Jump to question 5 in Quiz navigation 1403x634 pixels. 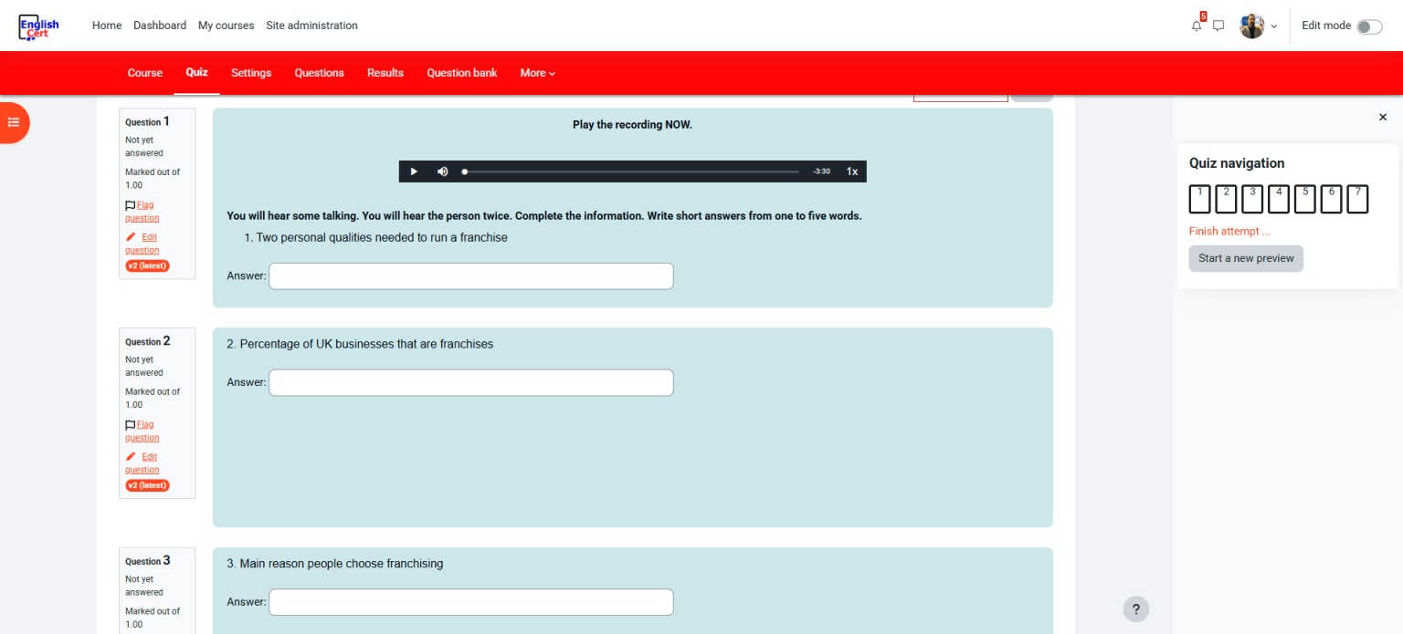click(1304, 199)
